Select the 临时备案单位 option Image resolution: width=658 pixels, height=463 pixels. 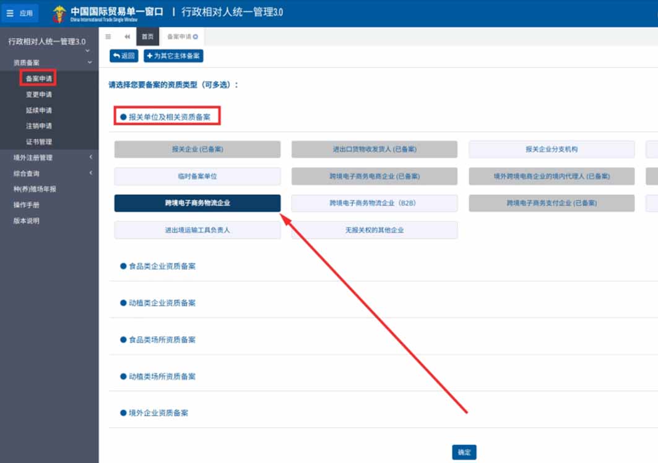pos(197,176)
